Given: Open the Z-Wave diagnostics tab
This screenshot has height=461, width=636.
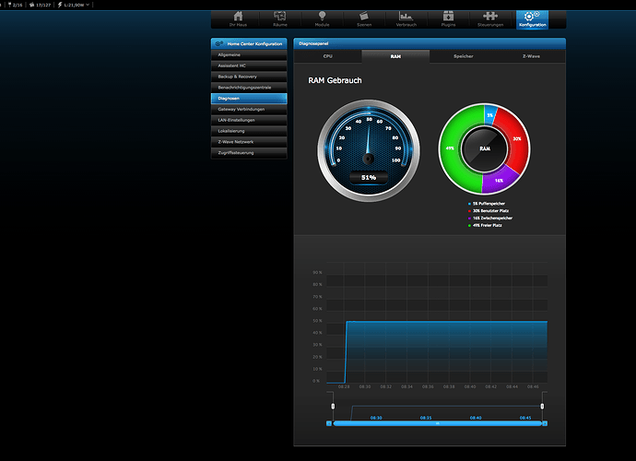Looking at the screenshot, I should [x=531, y=56].
